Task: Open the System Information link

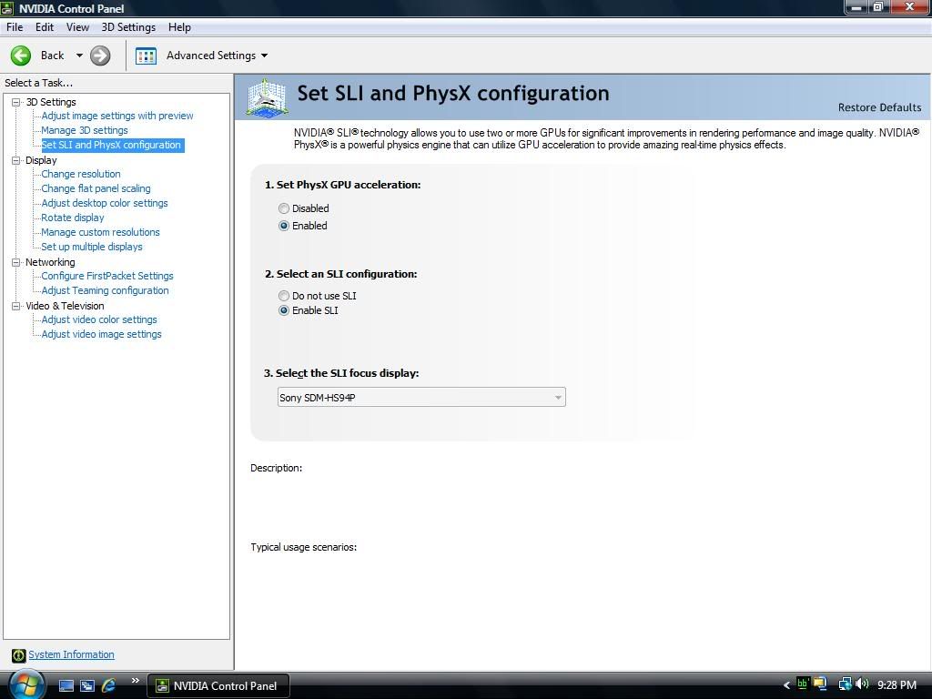Action: [x=71, y=654]
